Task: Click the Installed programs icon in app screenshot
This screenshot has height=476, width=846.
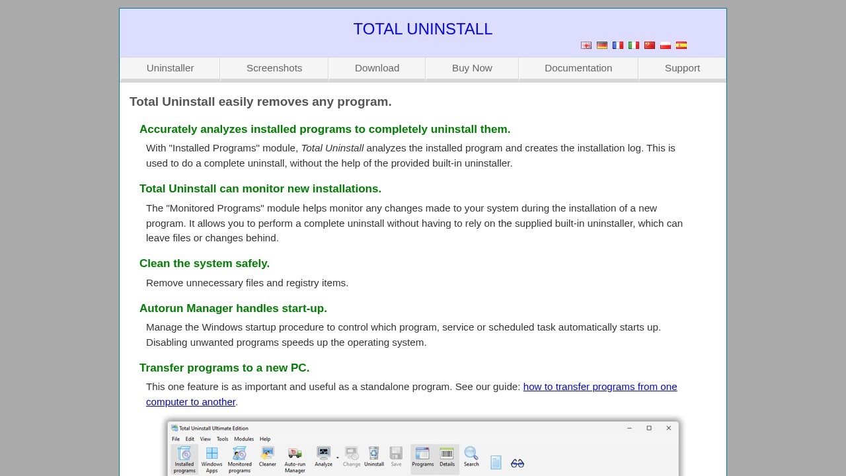Action: pyautogui.click(x=184, y=459)
